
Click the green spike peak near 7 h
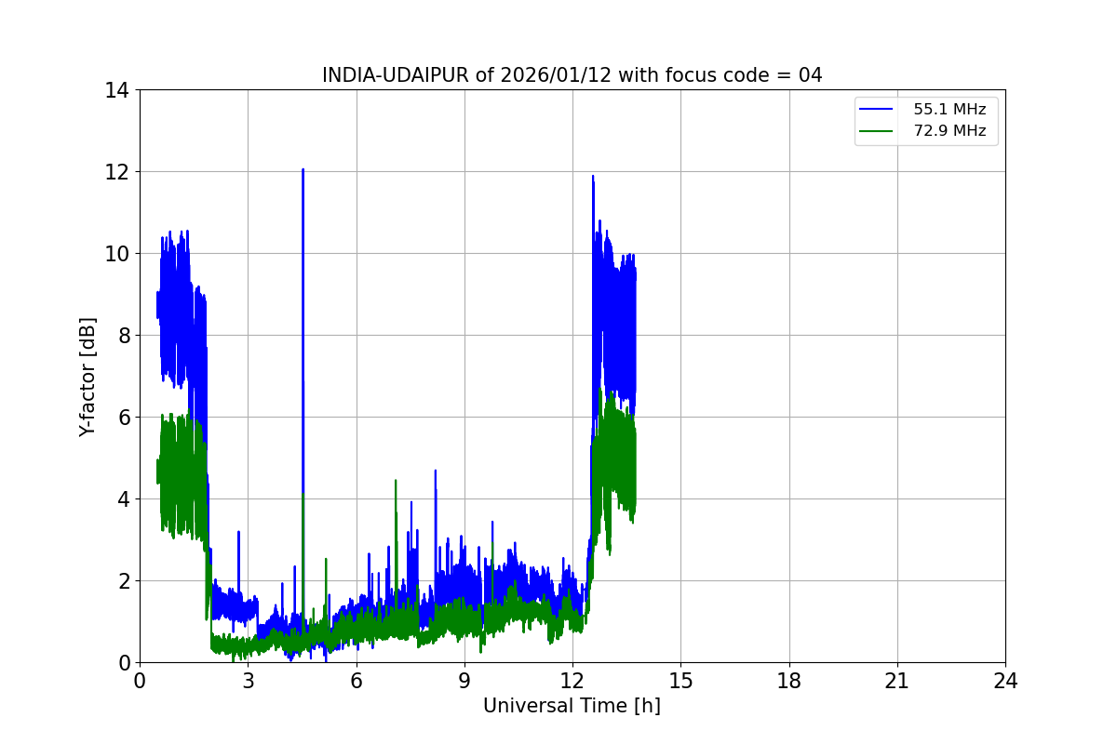(396, 481)
